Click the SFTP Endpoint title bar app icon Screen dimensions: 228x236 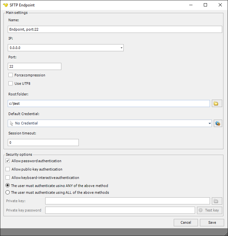click(x=5, y=5)
